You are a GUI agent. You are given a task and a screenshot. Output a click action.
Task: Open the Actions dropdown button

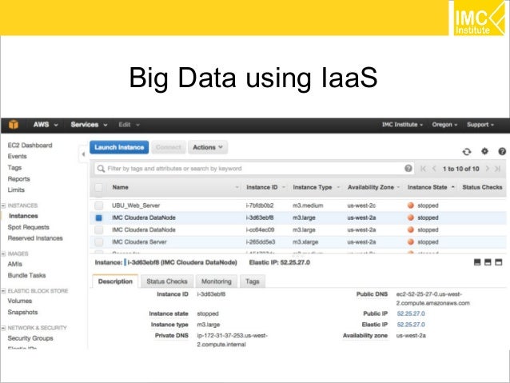[x=208, y=147]
